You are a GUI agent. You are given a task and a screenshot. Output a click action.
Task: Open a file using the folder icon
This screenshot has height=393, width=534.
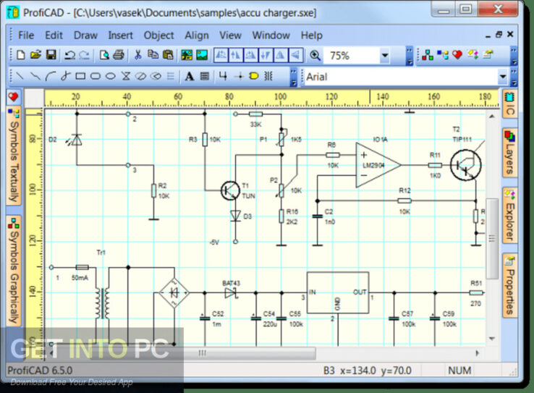(35, 55)
